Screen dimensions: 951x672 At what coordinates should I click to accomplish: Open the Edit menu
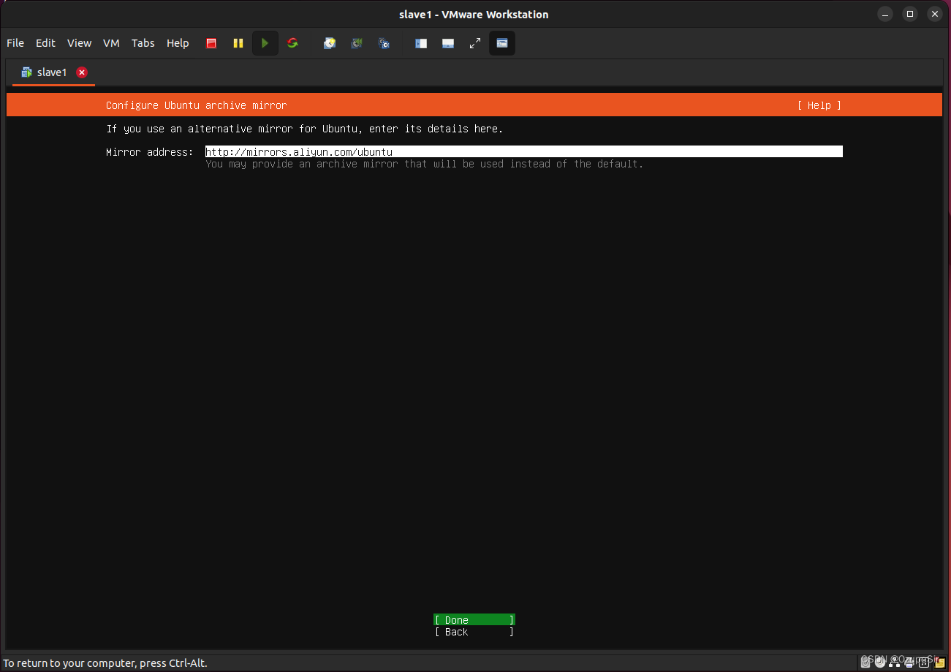[x=45, y=43]
